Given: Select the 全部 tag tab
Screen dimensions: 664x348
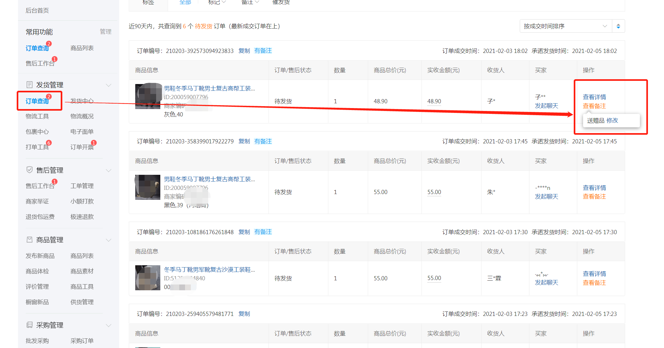Looking at the screenshot, I should 185,3.
